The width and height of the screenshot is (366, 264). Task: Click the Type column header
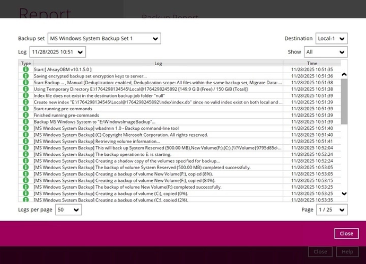pyautogui.click(x=26, y=63)
